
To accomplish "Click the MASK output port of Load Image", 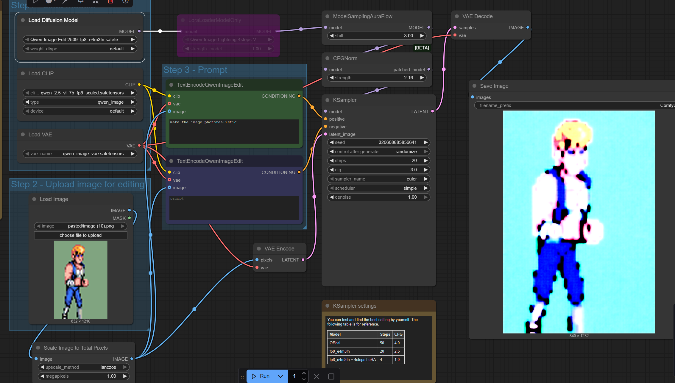I will point(130,218).
